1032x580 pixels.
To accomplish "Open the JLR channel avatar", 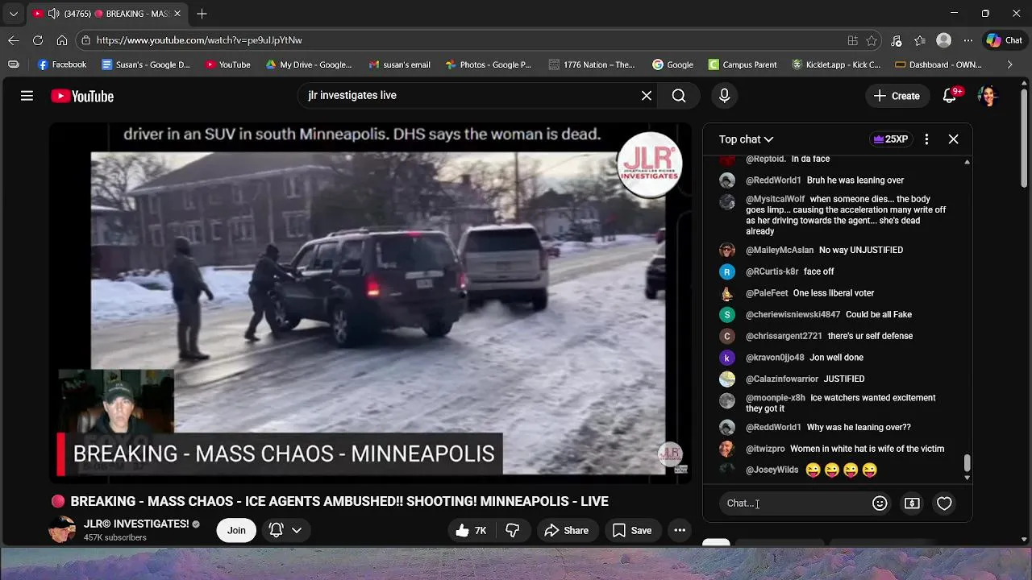I will 63,530.
